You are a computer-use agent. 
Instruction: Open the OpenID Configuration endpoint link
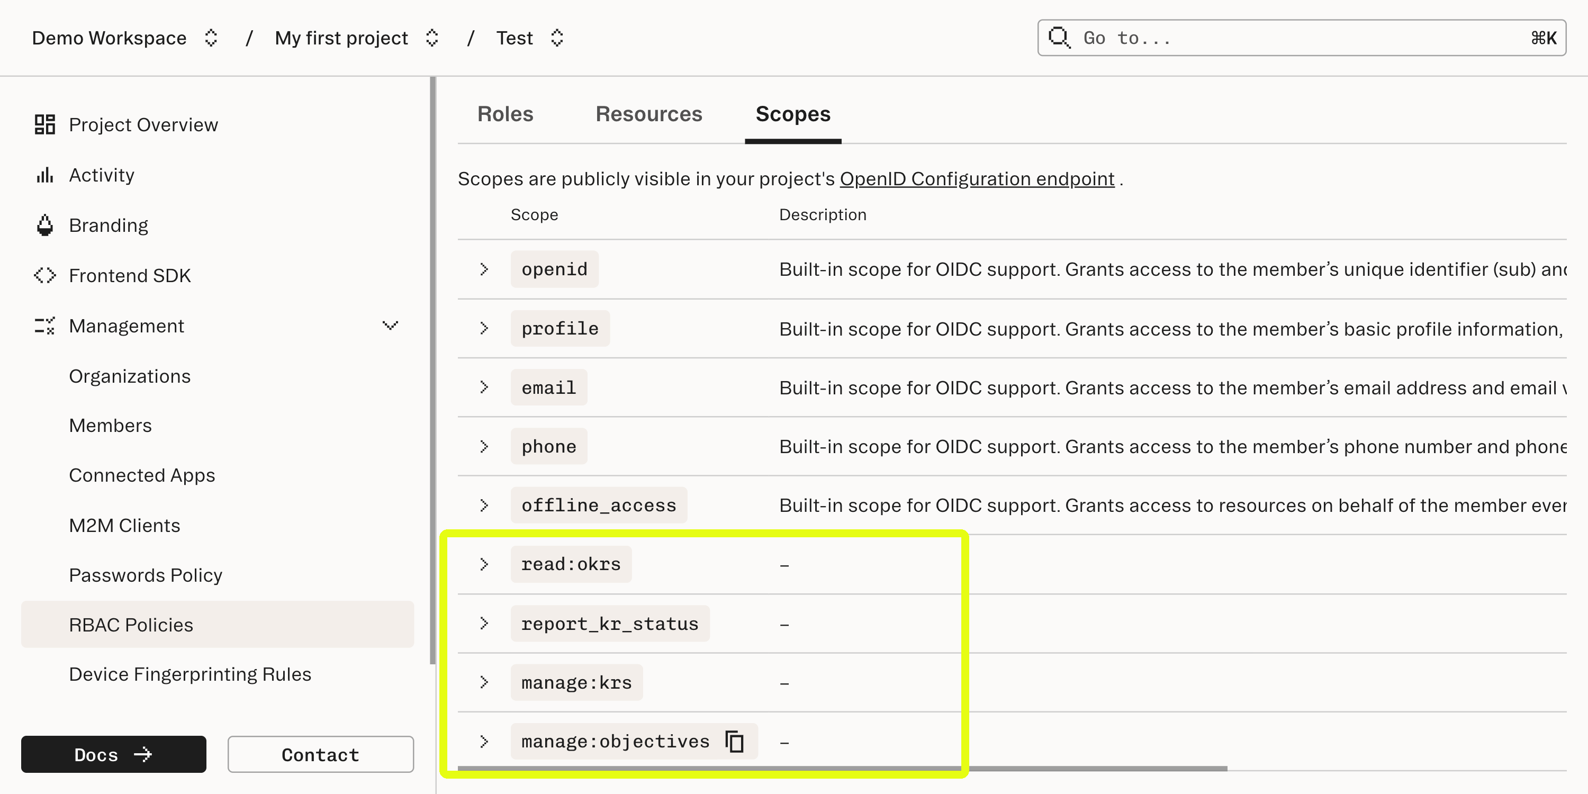tap(977, 179)
